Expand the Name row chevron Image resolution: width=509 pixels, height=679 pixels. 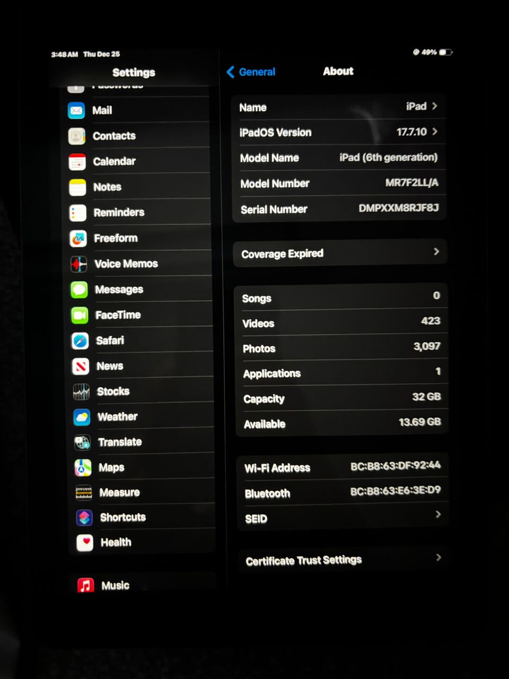coord(435,106)
